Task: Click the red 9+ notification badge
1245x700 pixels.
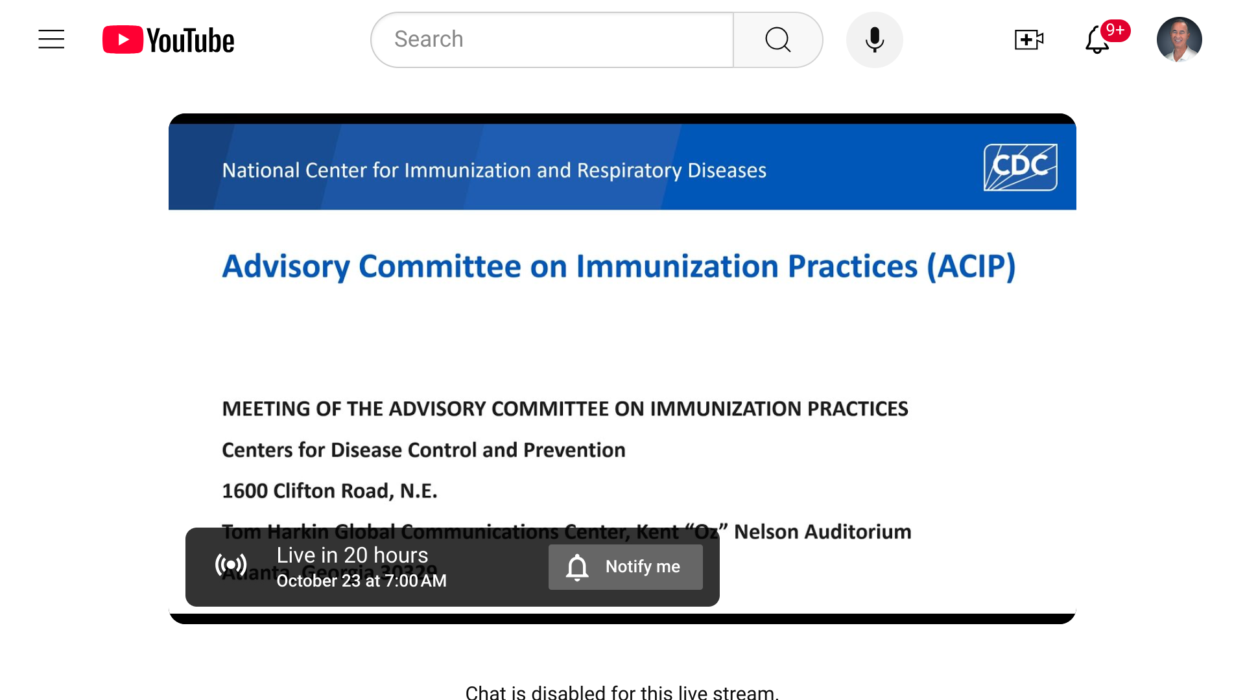Action: pyautogui.click(x=1115, y=30)
